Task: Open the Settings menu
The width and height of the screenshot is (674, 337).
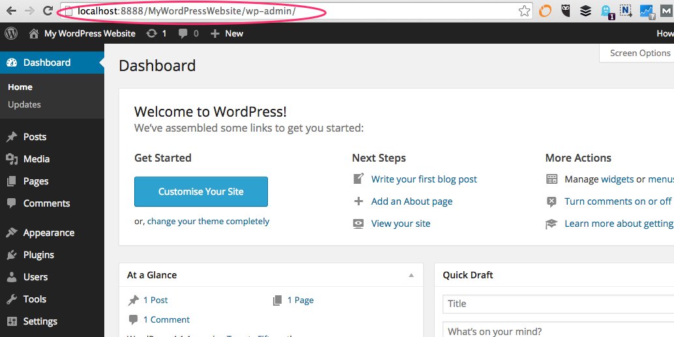Action: point(40,321)
